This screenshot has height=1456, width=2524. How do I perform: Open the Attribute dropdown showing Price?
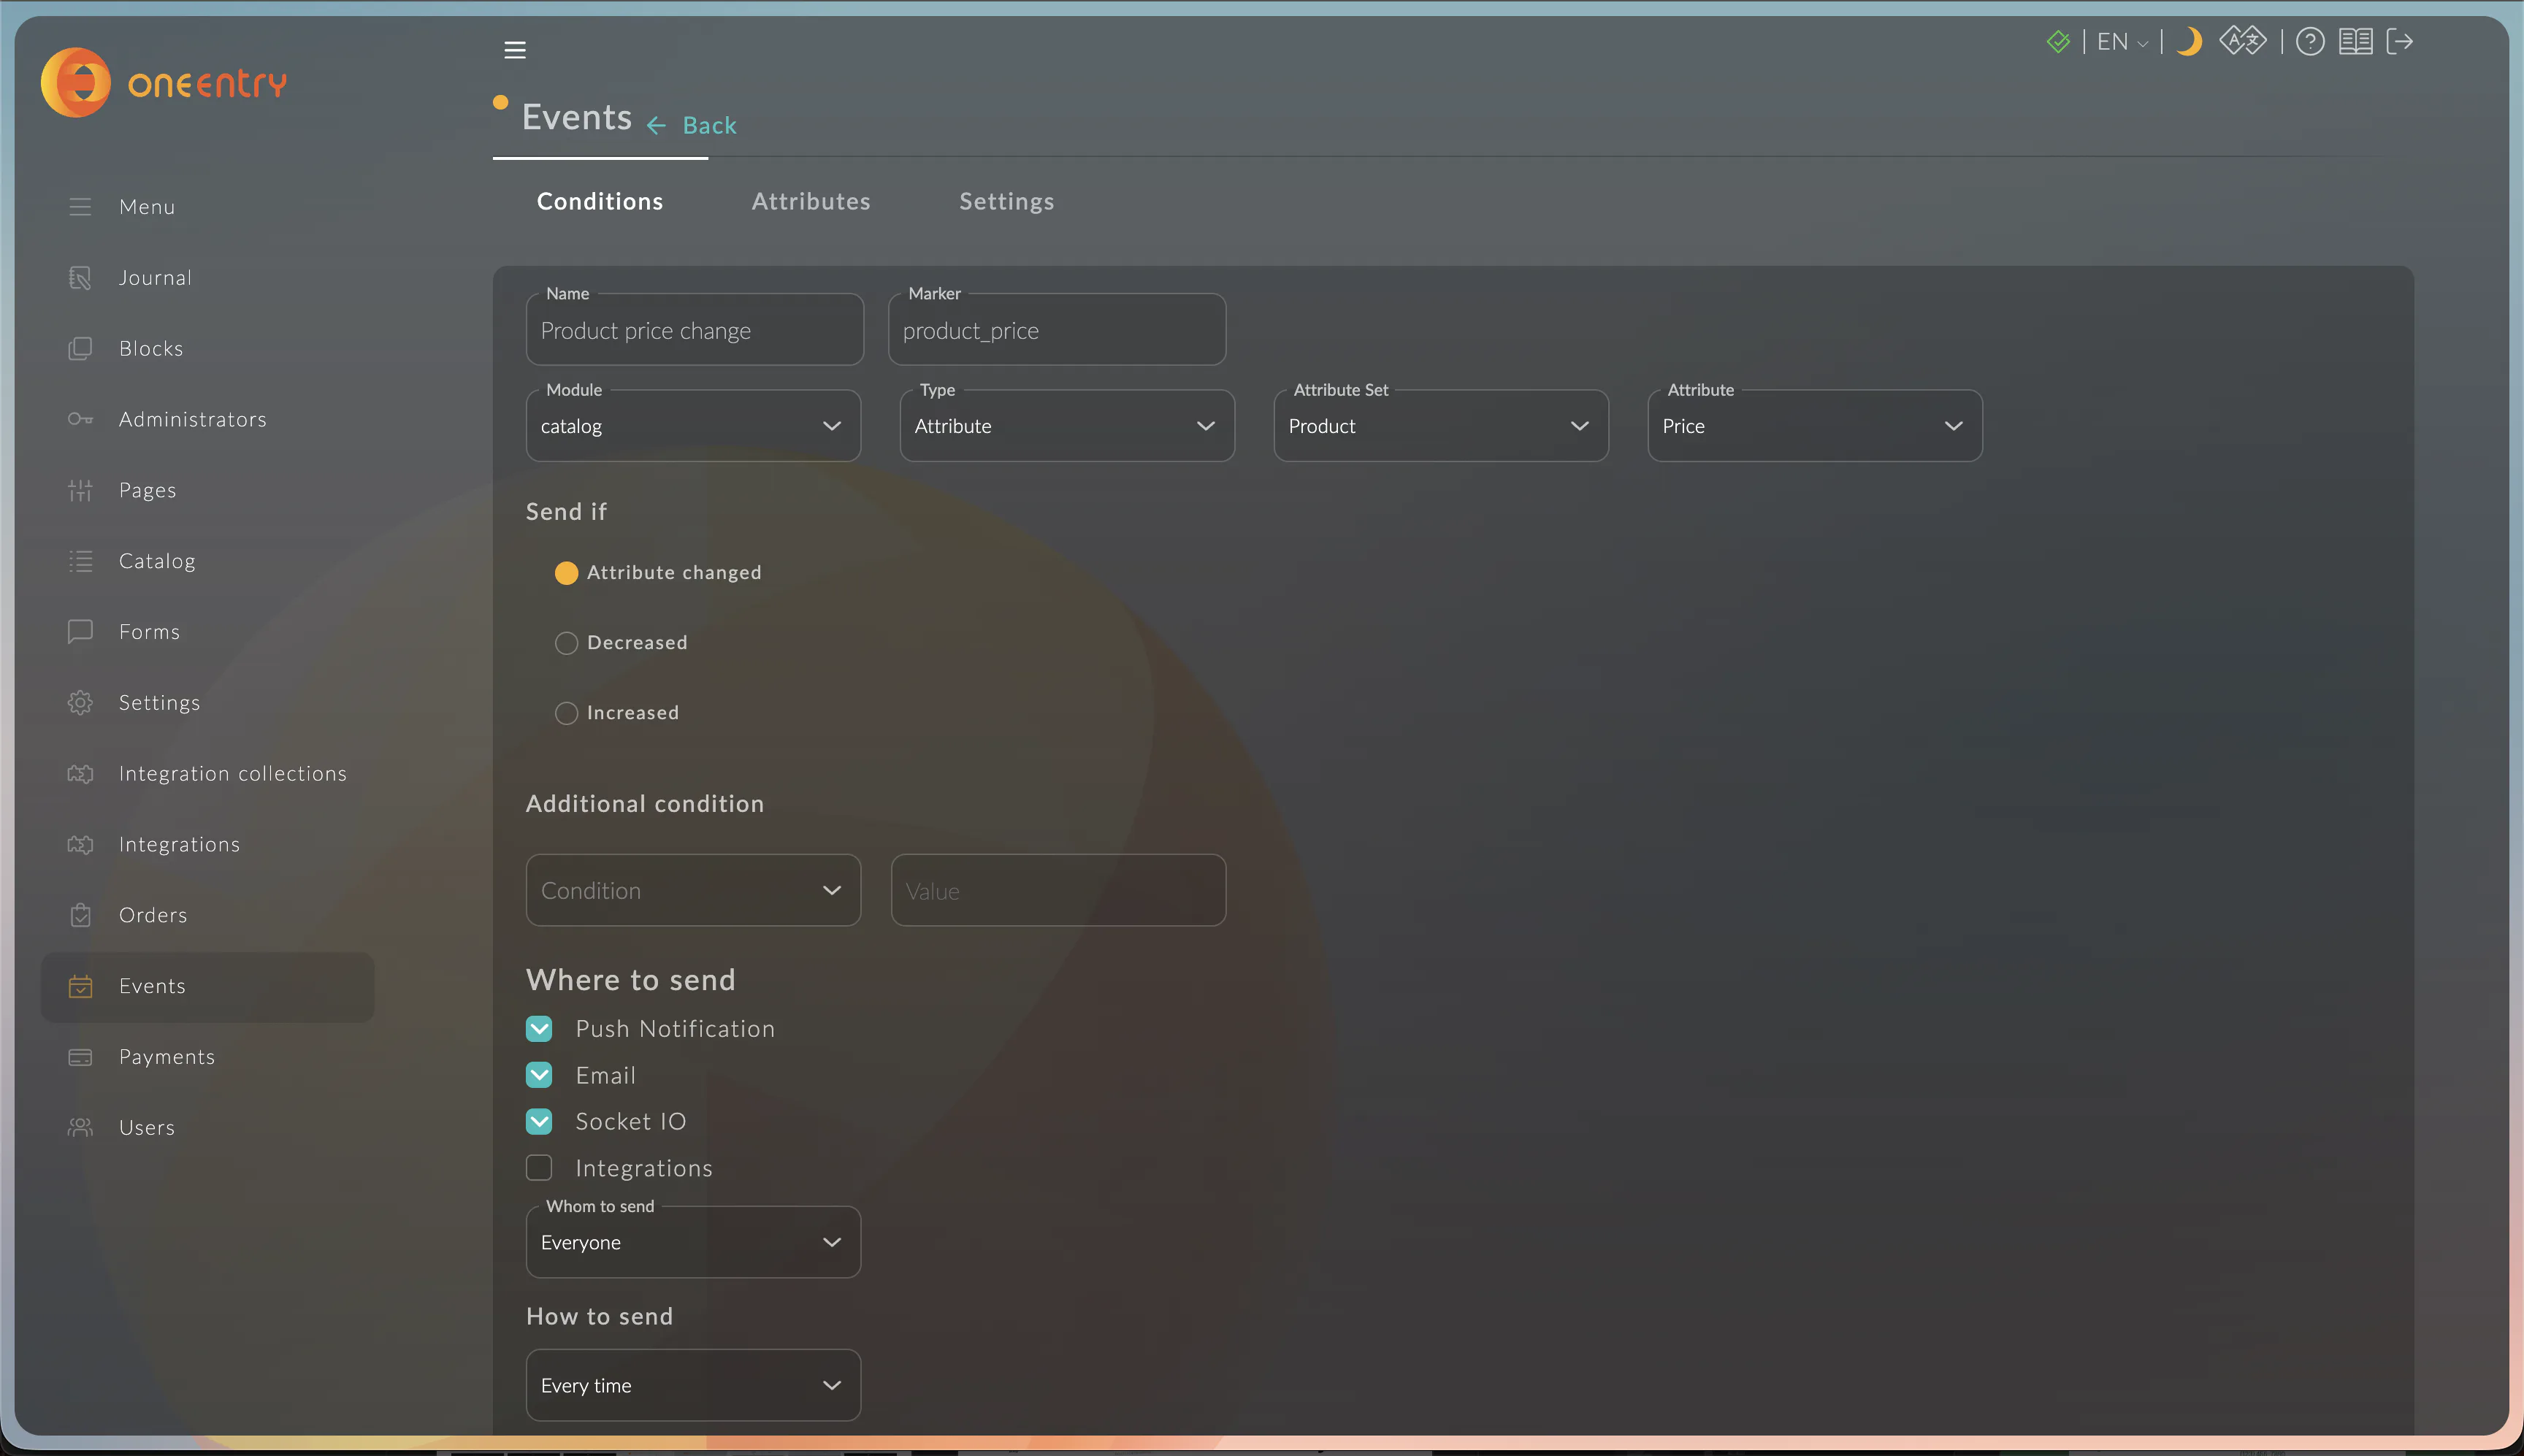point(1815,426)
